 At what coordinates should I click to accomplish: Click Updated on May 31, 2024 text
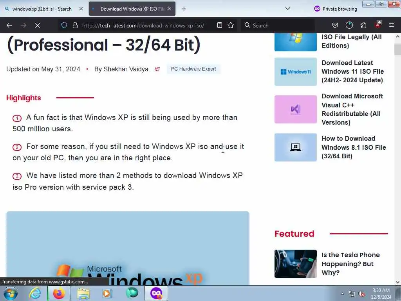tap(43, 69)
